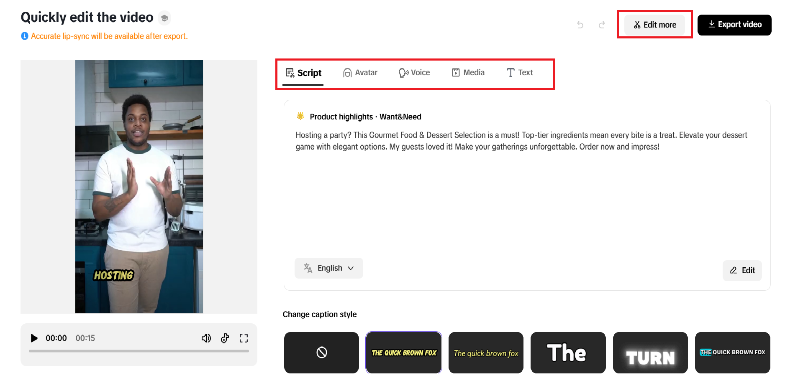Click the TikTok preview icon
Image resolution: width=803 pixels, height=378 pixels.
click(225, 338)
